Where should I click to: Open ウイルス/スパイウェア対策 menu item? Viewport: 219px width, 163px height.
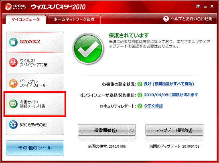[35, 63]
